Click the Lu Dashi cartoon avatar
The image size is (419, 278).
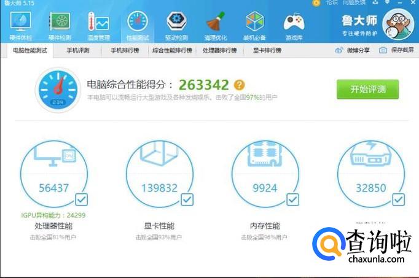click(x=398, y=25)
